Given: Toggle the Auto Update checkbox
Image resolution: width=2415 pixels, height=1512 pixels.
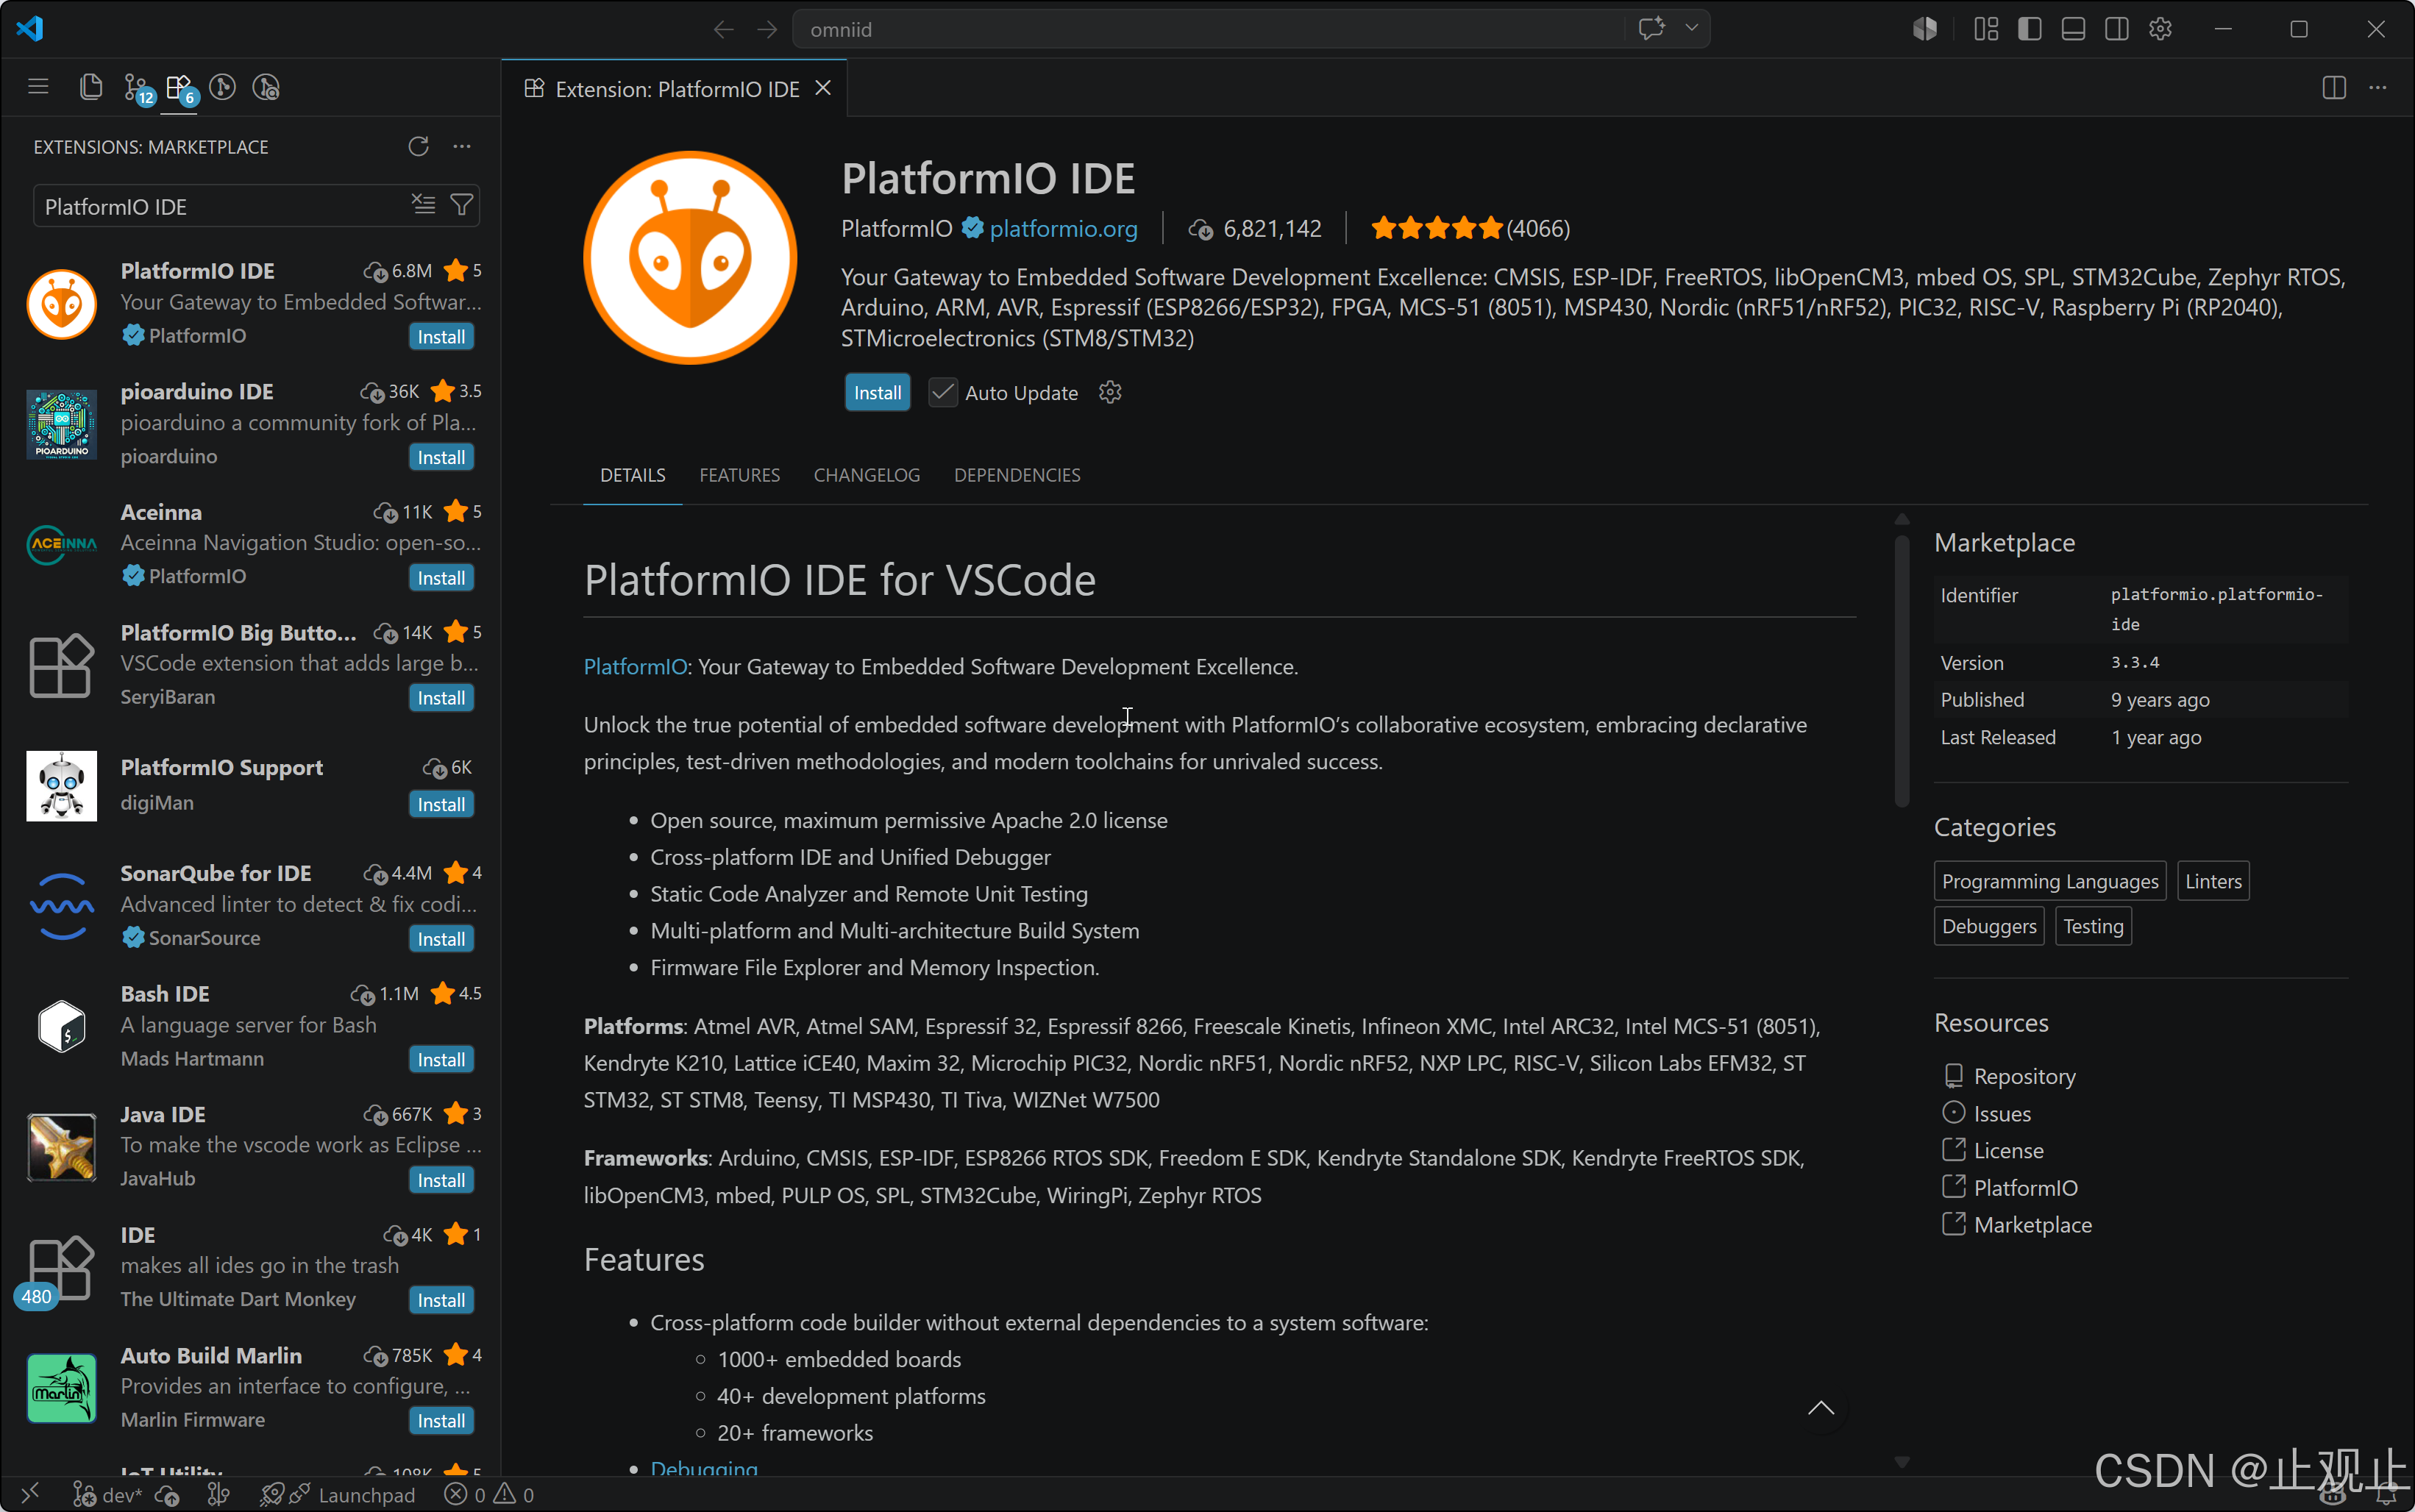Looking at the screenshot, I should click(942, 392).
